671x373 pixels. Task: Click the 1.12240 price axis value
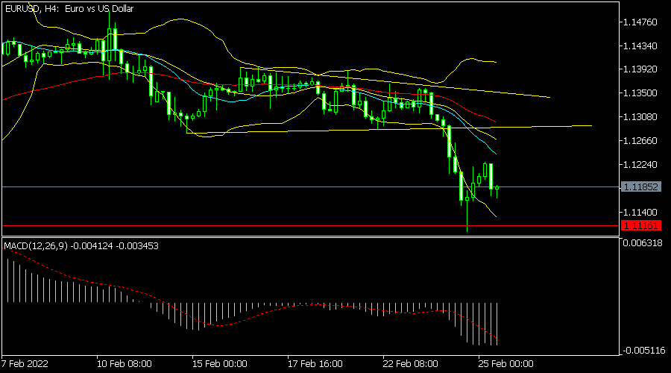pyautogui.click(x=640, y=165)
